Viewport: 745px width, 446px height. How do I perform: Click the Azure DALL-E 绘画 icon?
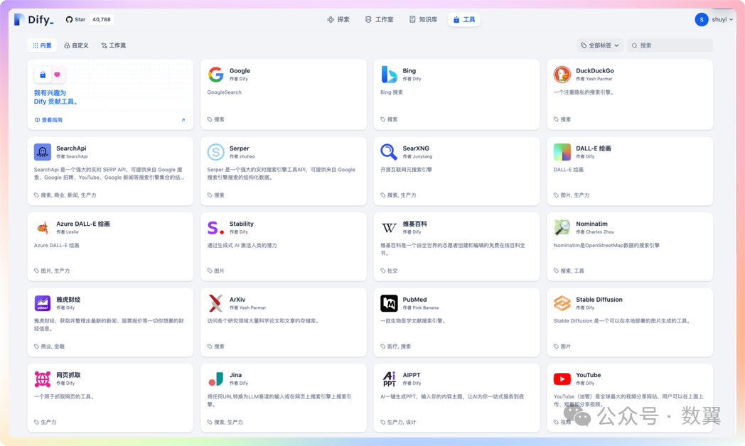[x=42, y=228]
